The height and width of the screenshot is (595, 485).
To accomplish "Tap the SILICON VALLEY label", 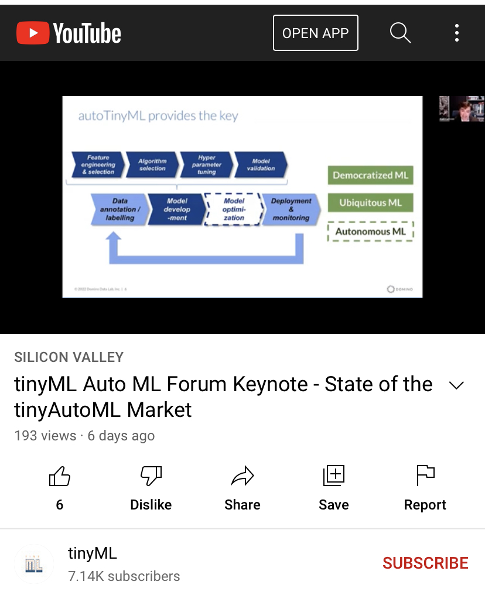I will (x=69, y=357).
